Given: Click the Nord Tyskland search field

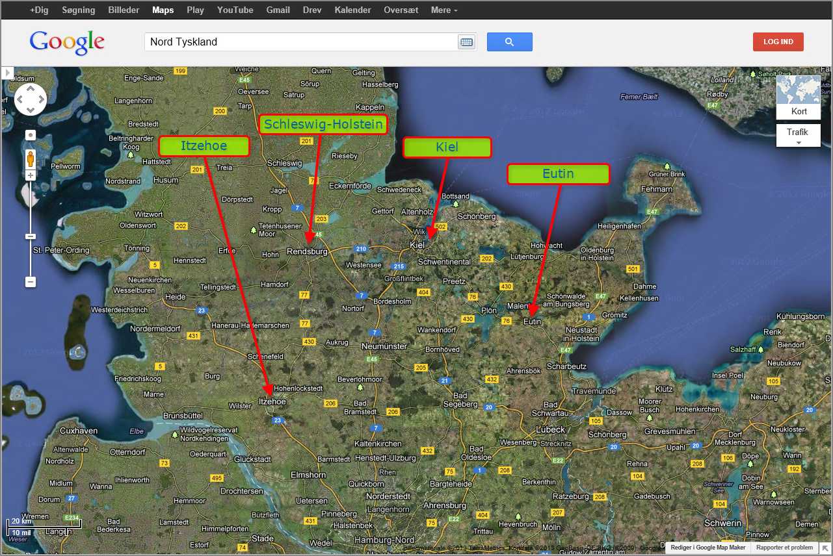Looking at the screenshot, I should coord(299,42).
